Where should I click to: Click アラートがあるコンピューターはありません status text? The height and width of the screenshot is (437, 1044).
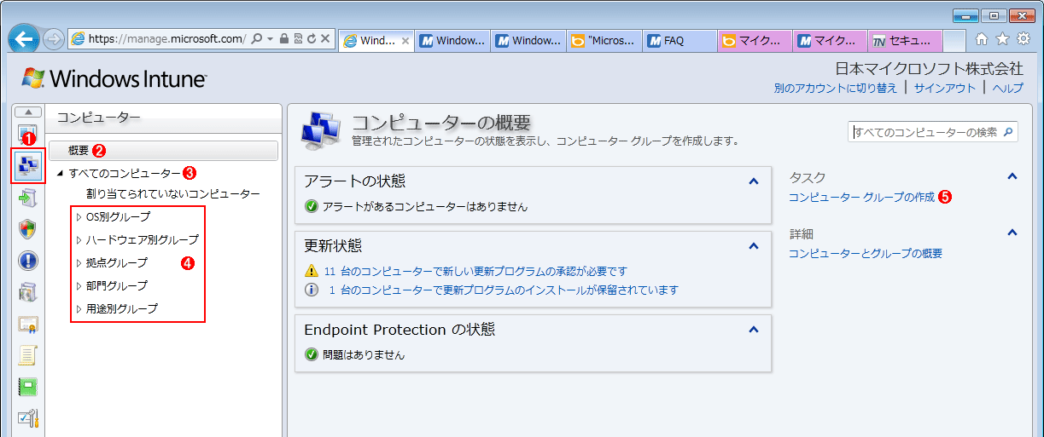pyautogui.click(x=425, y=206)
